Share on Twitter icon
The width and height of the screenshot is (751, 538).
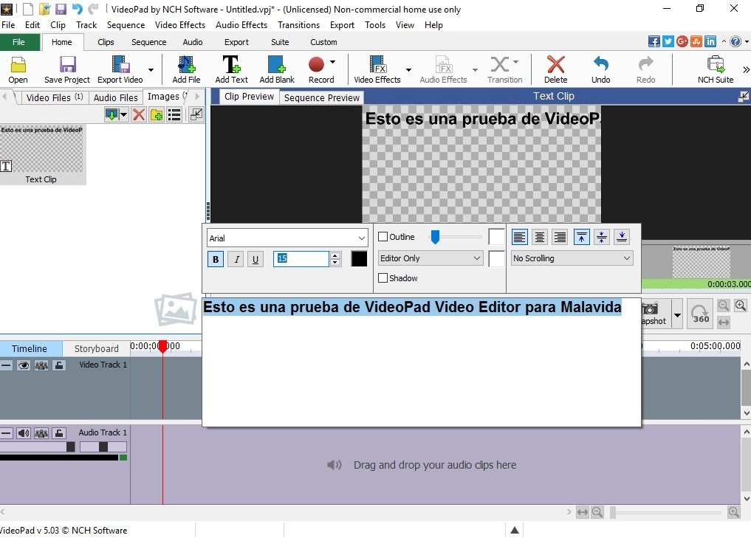(x=668, y=41)
